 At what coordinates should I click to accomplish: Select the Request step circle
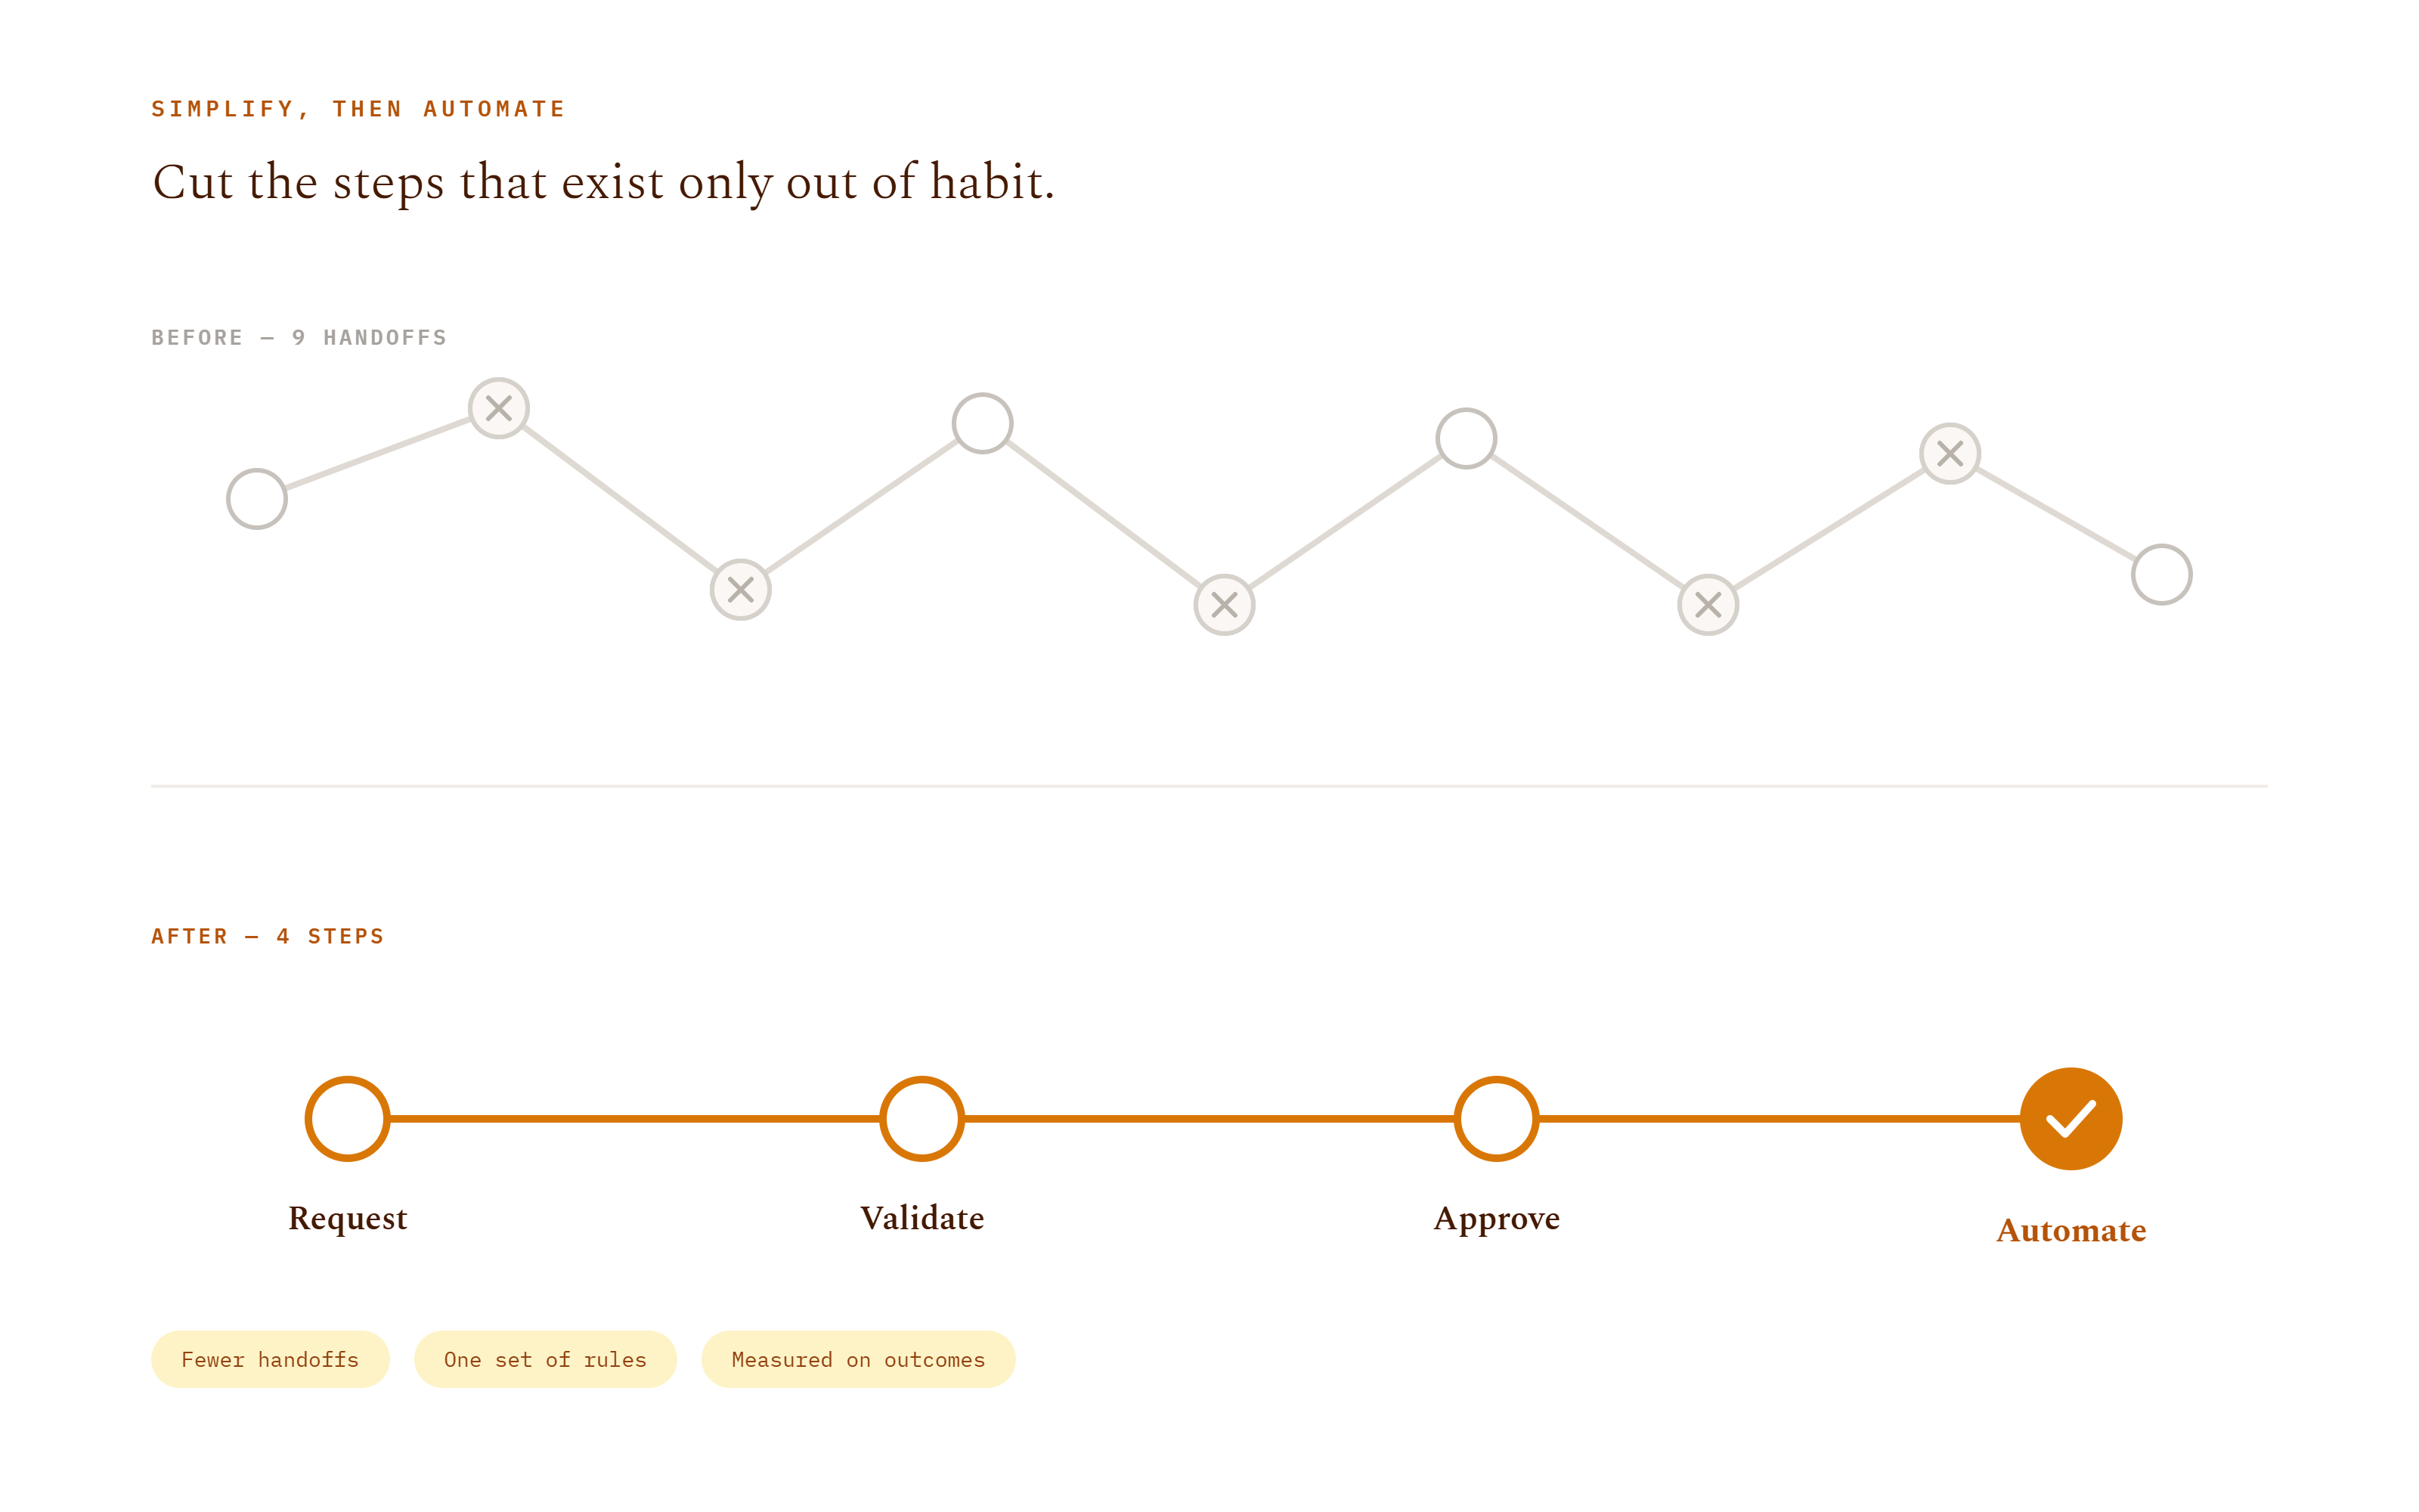pyautogui.click(x=347, y=1118)
